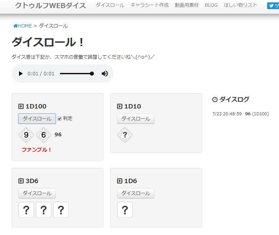The image size is (279, 235).
Task: Click the 1D10 question mark die
Action: 125,135
